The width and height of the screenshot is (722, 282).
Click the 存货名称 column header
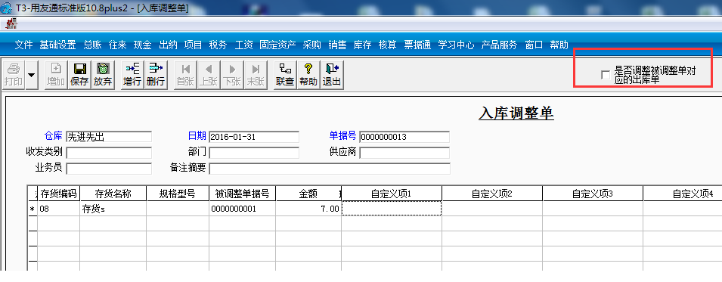[113, 194]
